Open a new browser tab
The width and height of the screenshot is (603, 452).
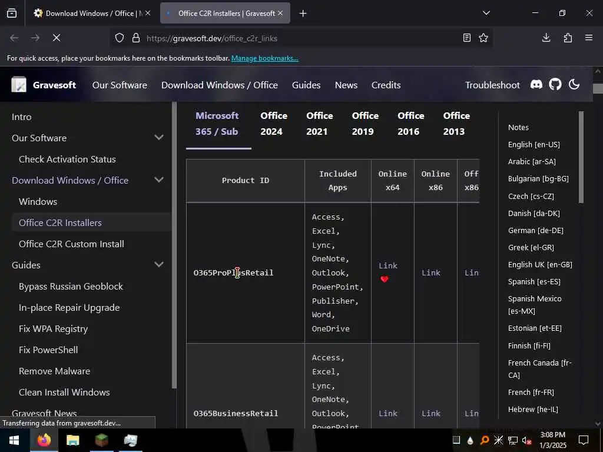(x=303, y=14)
